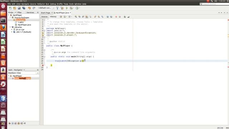The height and width of the screenshot is (129, 229).
Task: Open the Profile Project dropdown arrow
Action: [x=79, y=8]
